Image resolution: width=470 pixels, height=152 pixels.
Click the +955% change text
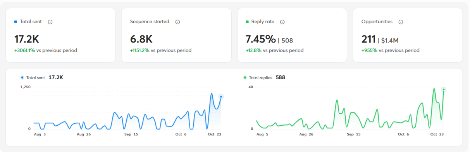click(x=369, y=50)
